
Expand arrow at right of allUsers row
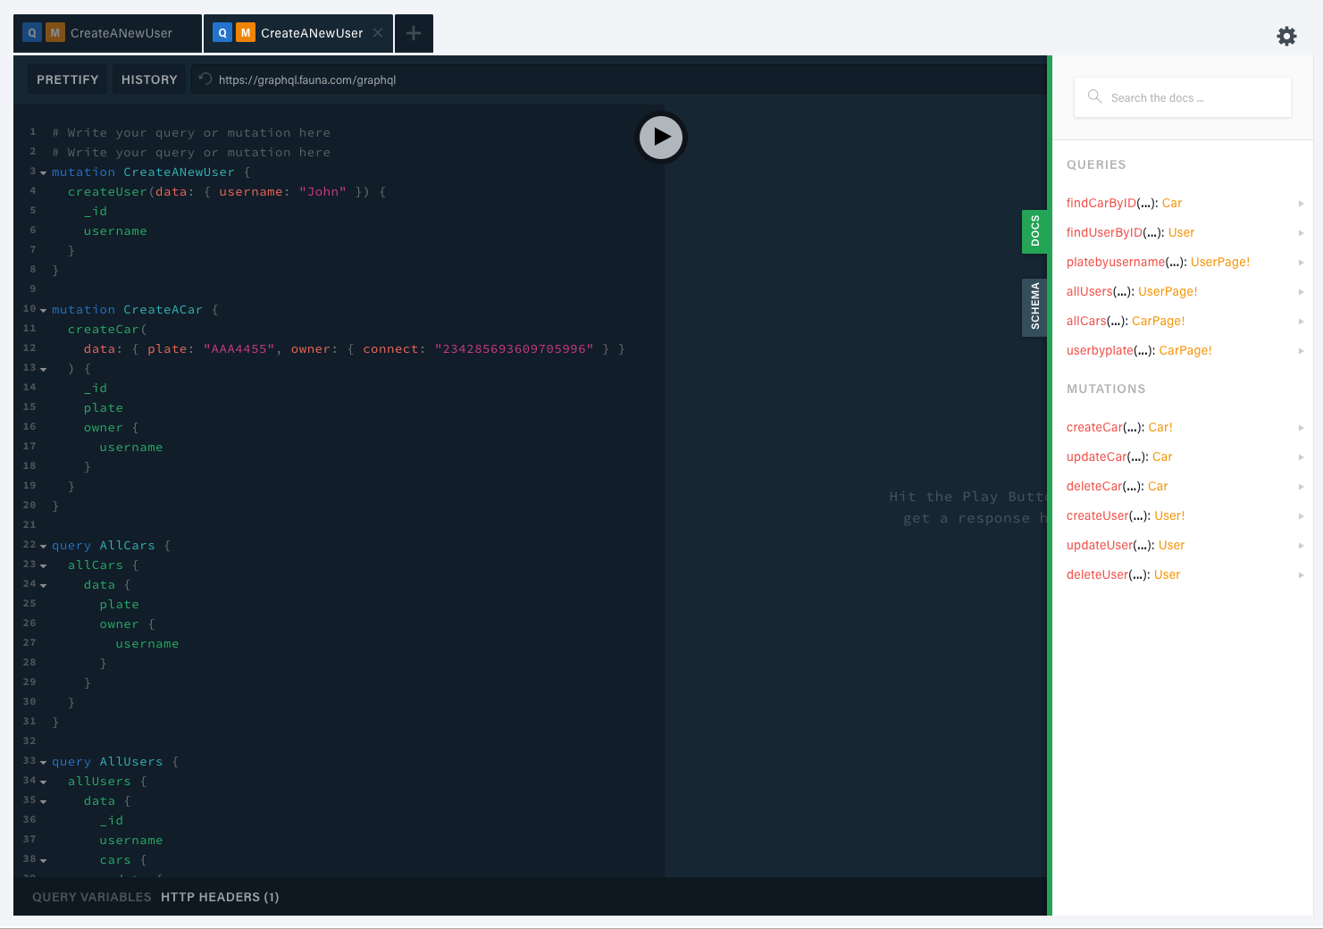click(x=1301, y=292)
